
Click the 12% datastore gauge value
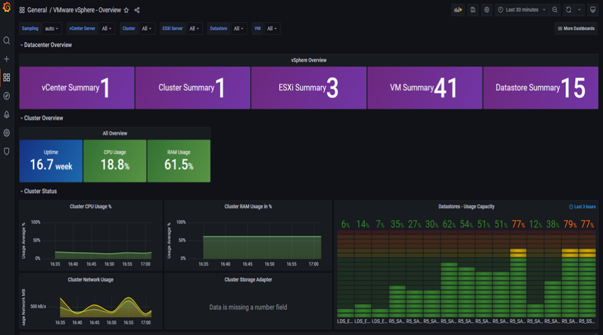[535, 224]
